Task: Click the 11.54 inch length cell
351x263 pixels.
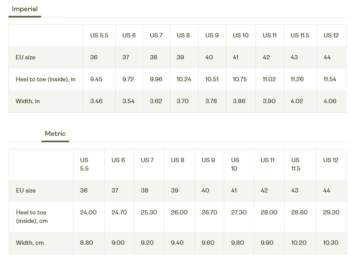Action: (330, 79)
